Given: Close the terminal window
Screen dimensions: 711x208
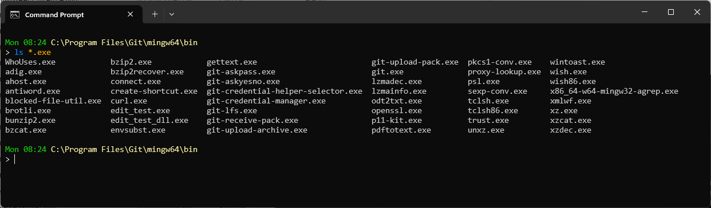Looking at the screenshot, I should tap(697, 12).
